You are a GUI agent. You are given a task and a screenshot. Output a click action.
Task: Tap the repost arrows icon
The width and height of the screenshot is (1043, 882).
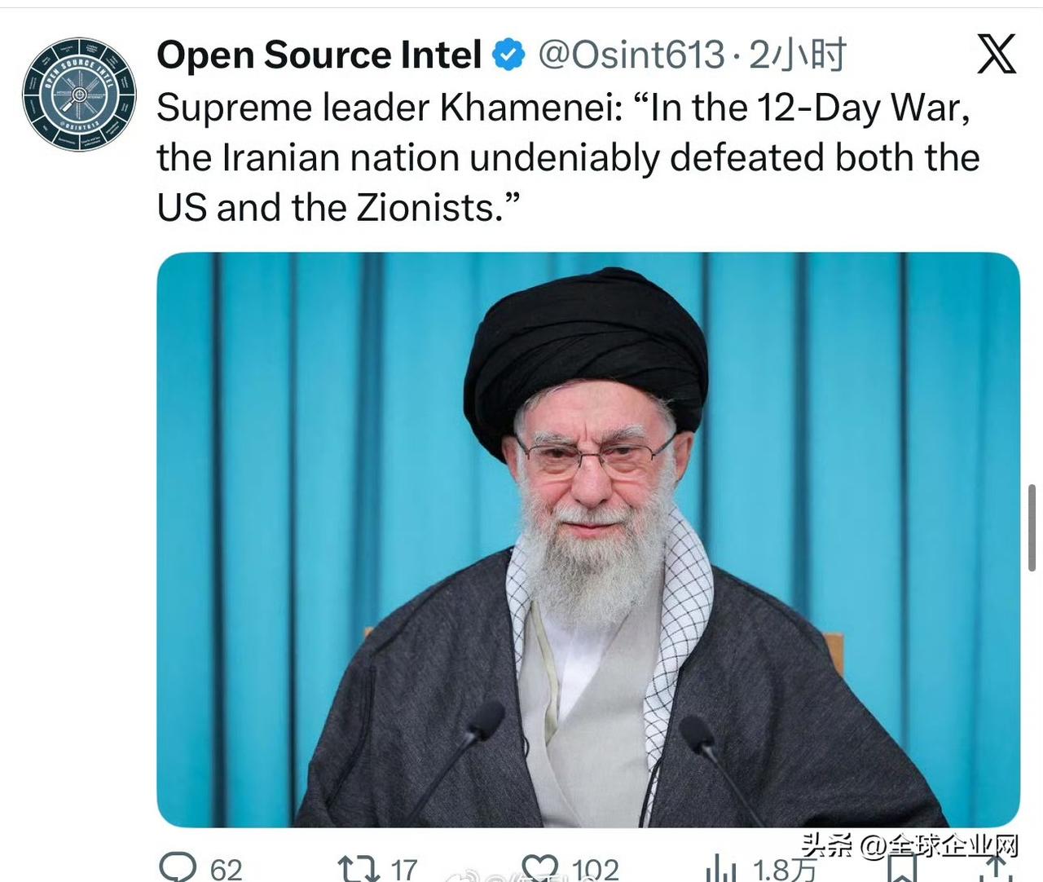(359, 868)
